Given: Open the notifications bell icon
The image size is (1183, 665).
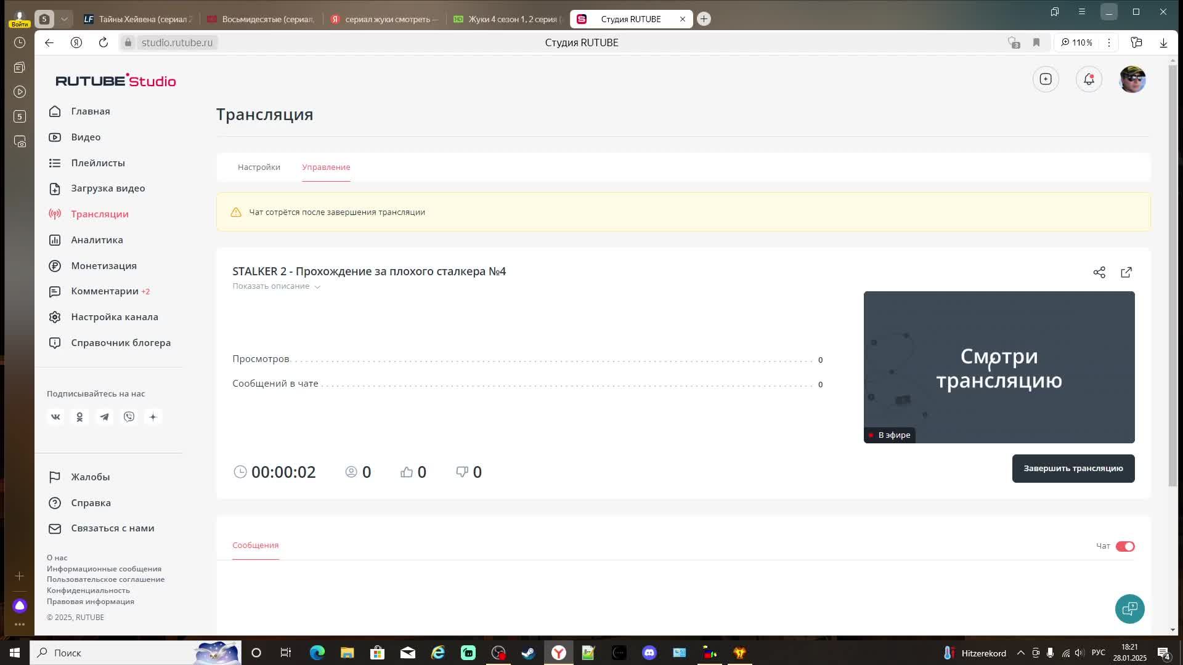Looking at the screenshot, I should [x=1089, y=79].
